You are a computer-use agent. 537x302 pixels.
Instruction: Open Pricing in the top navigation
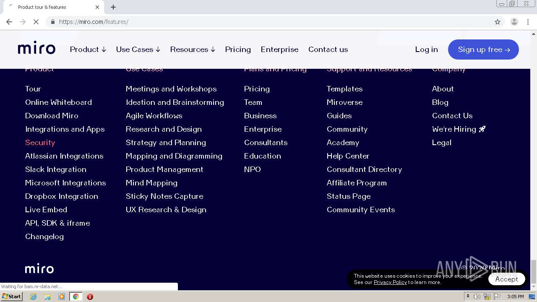tap(238, 49)
